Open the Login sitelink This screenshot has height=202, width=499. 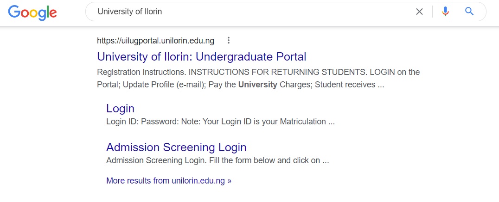click(x=120, y=109)
